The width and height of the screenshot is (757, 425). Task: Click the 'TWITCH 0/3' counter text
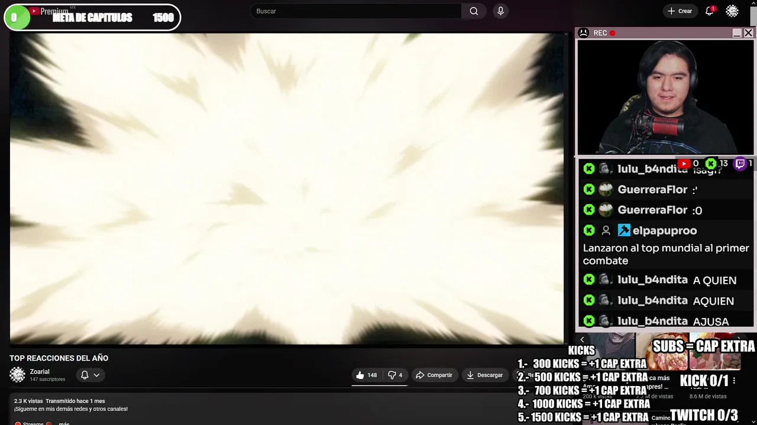click(x=704, y=415)
